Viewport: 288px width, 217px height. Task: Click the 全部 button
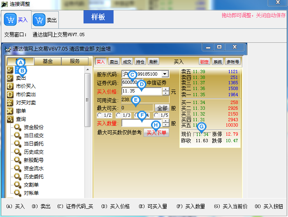[x=162, y=108]
